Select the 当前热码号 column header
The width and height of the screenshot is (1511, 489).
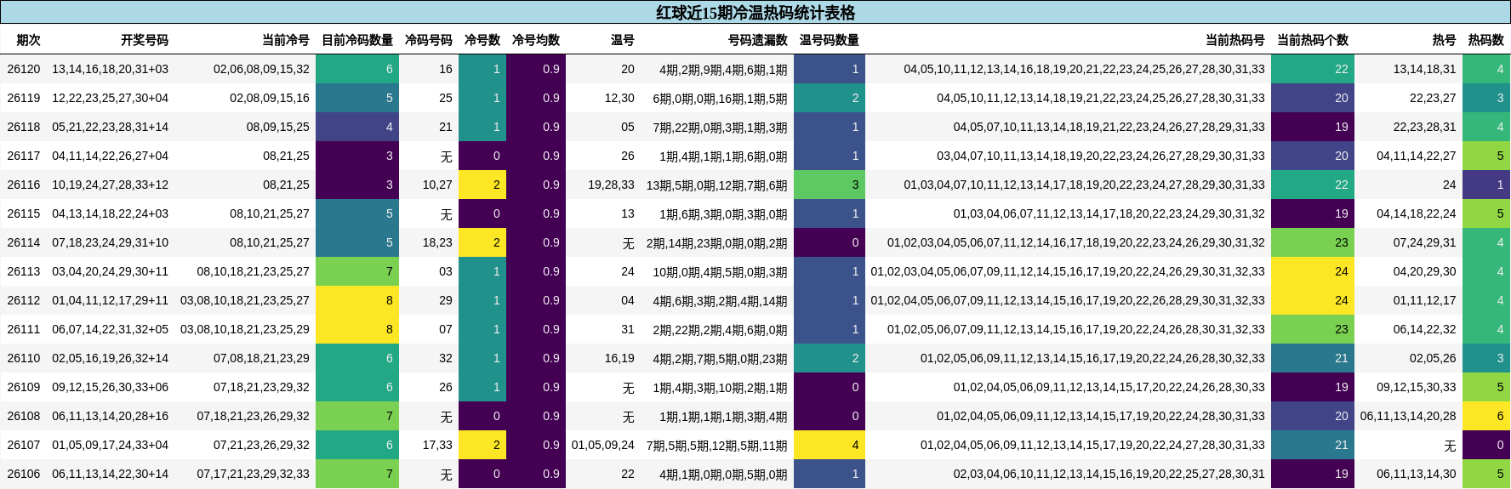coord(1235,40)
